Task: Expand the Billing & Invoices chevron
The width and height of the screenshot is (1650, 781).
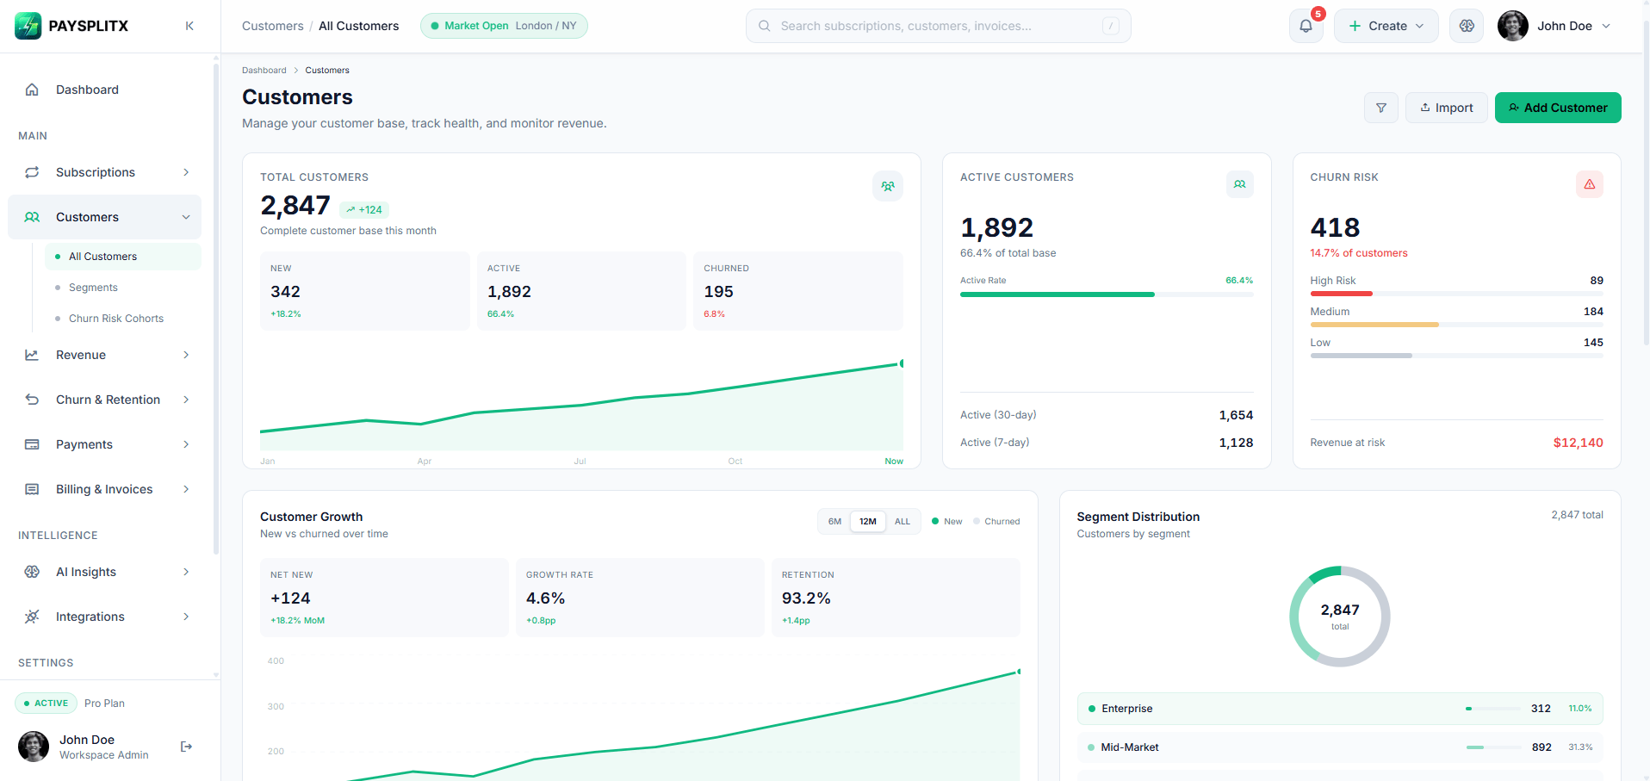Action: pos(186,489)
